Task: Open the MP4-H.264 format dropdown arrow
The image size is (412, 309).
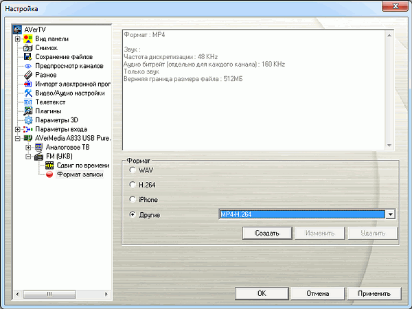Action: pyautogui.click(x=390, y=214)
